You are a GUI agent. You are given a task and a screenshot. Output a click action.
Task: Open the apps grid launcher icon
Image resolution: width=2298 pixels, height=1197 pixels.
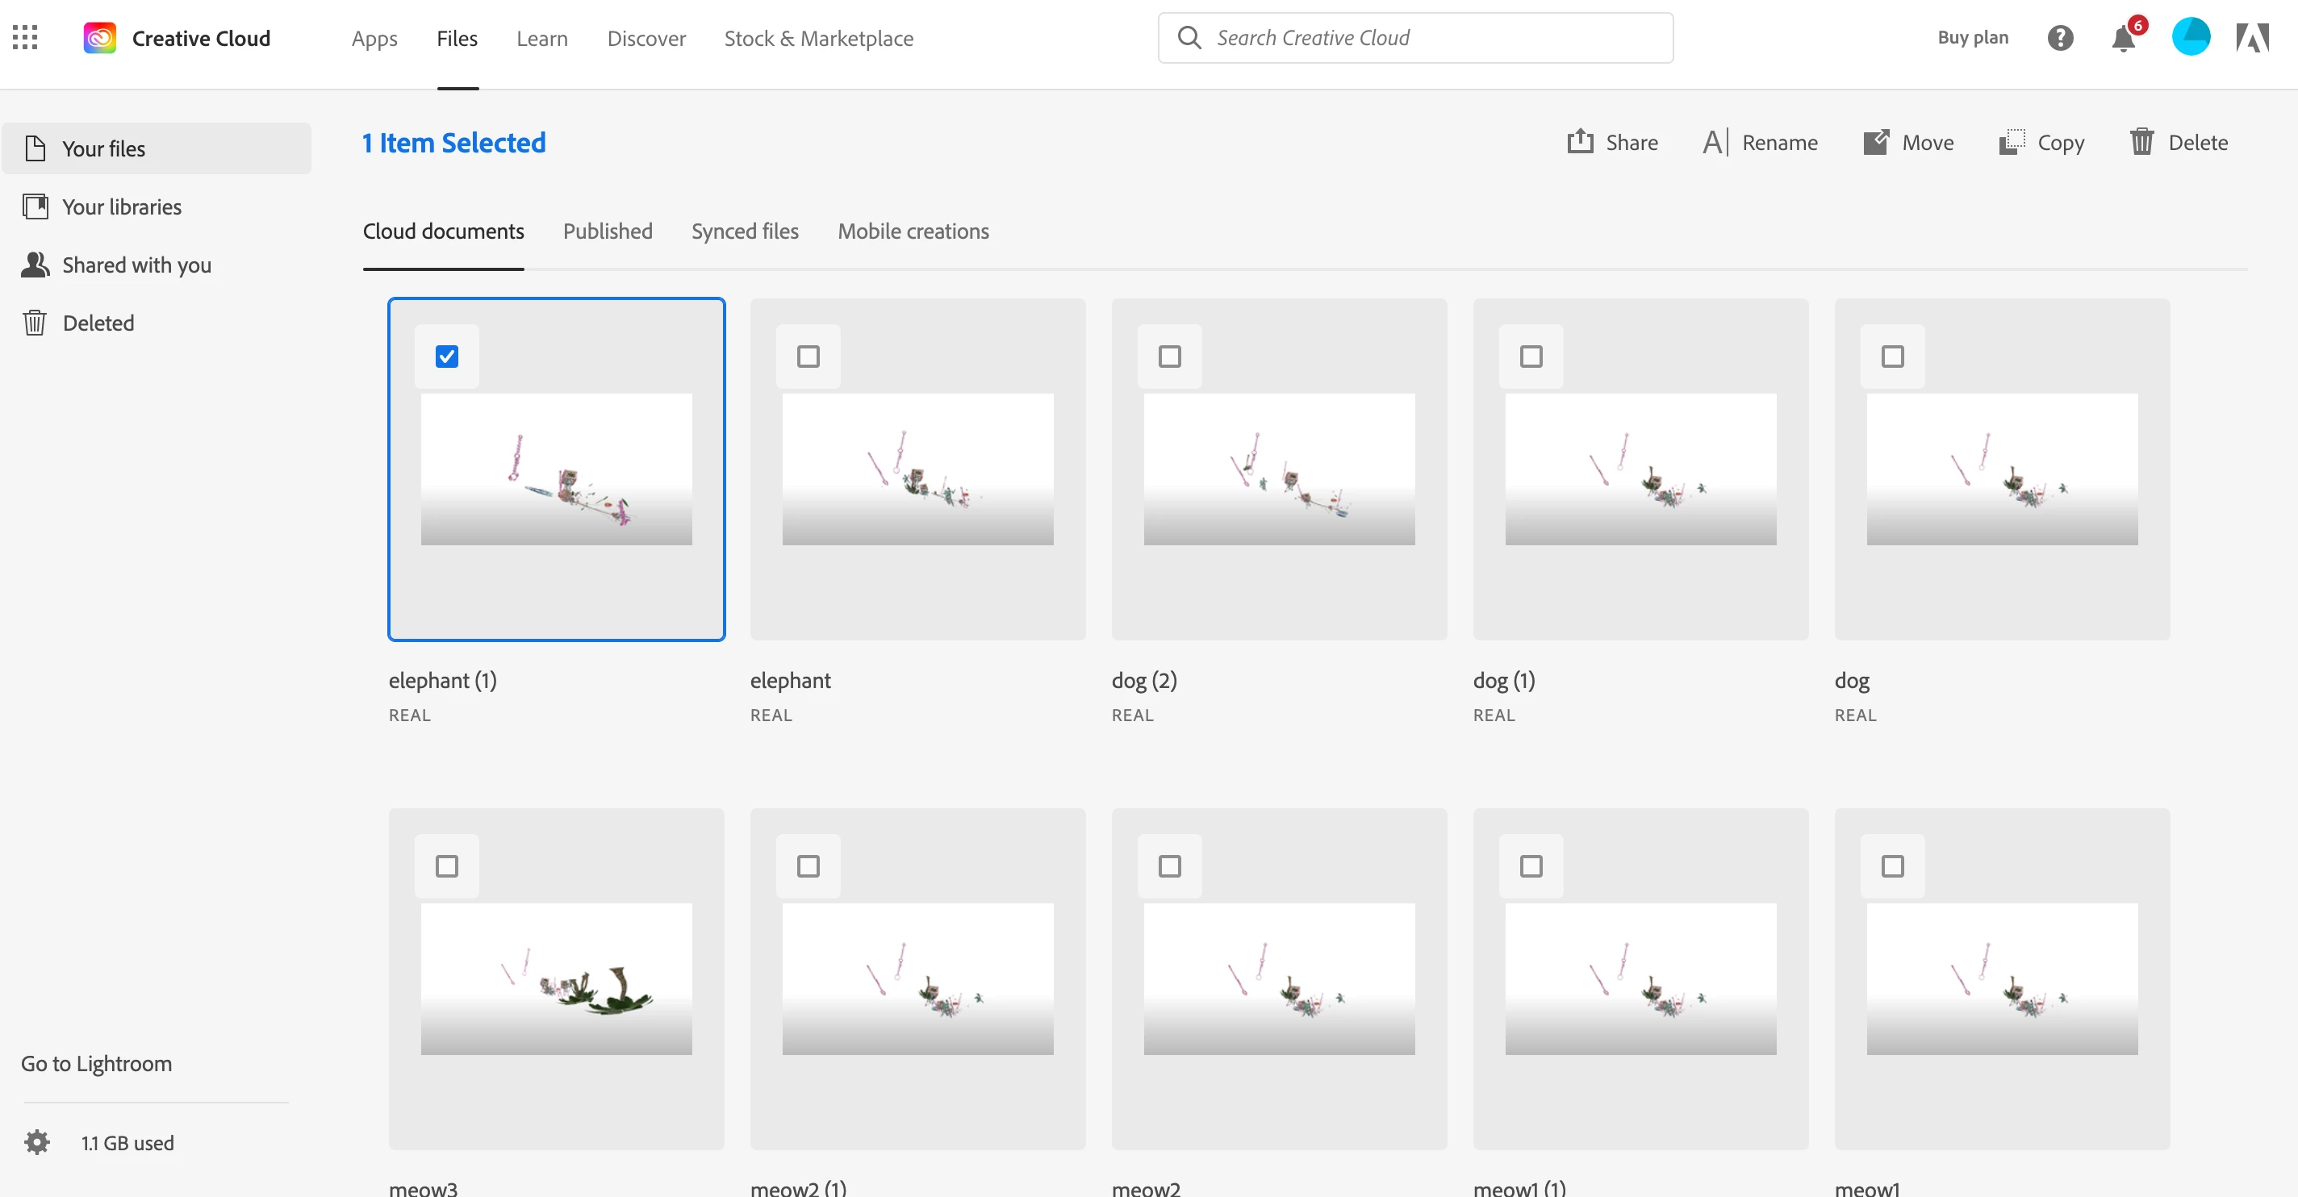[x=25, y=37]
